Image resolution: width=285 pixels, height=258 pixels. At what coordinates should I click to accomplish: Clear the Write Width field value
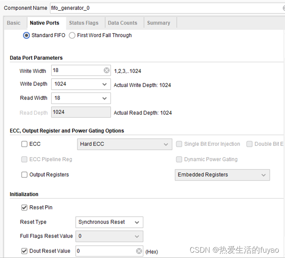pyautogui.click(x=106, y=70)
